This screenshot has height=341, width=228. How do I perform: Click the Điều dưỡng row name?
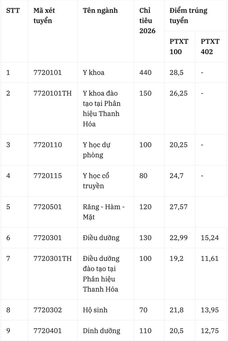pos(101,238)
